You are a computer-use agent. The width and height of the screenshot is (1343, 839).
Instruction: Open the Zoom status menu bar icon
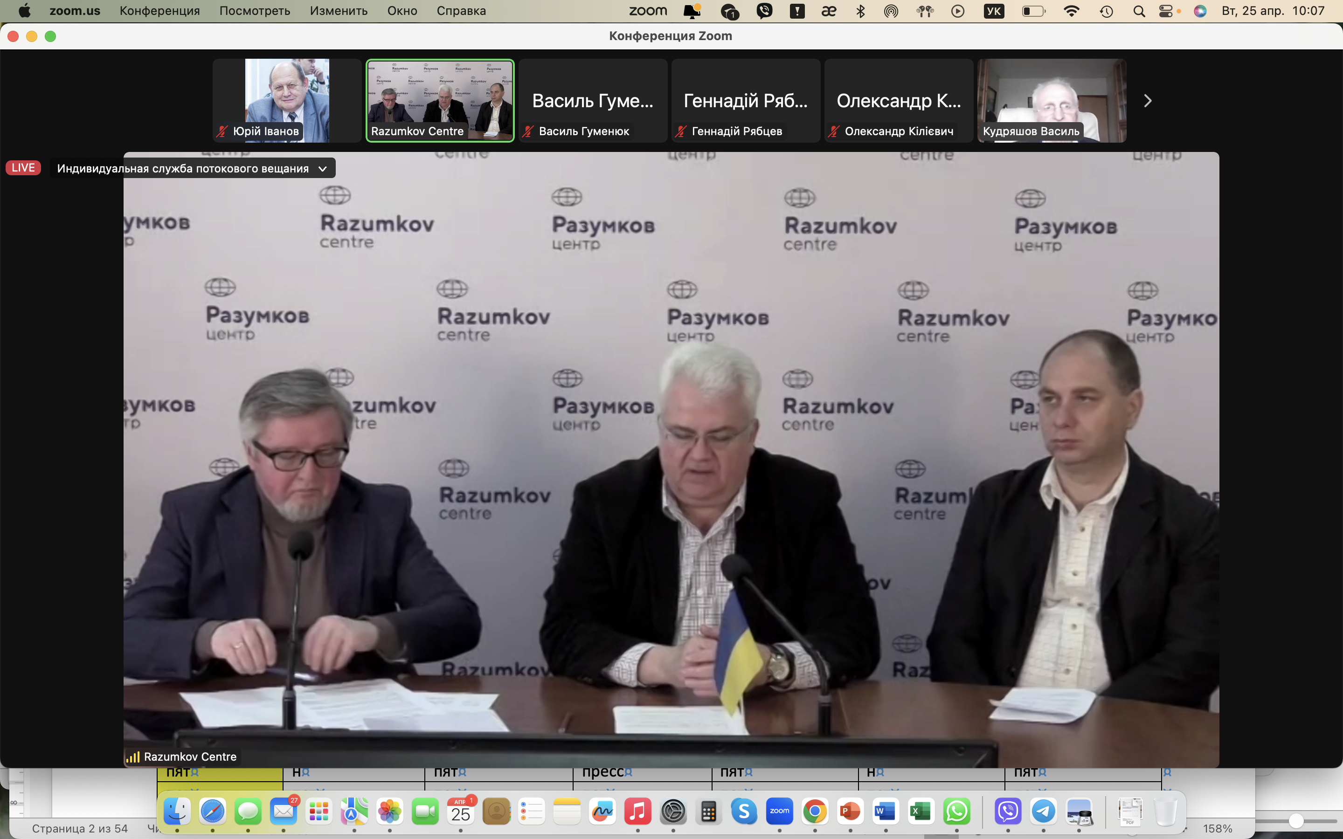(x=648, y=11)
